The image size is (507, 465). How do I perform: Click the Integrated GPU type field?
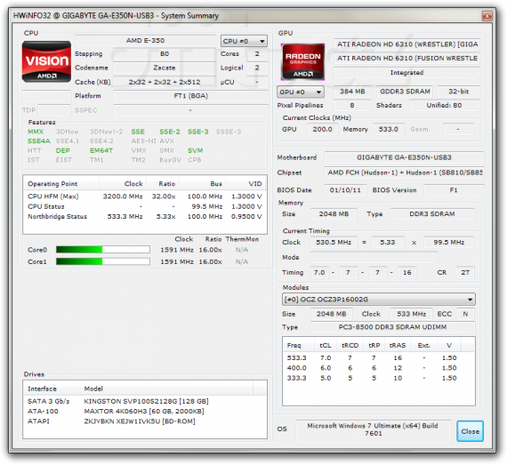coord(406,73)
